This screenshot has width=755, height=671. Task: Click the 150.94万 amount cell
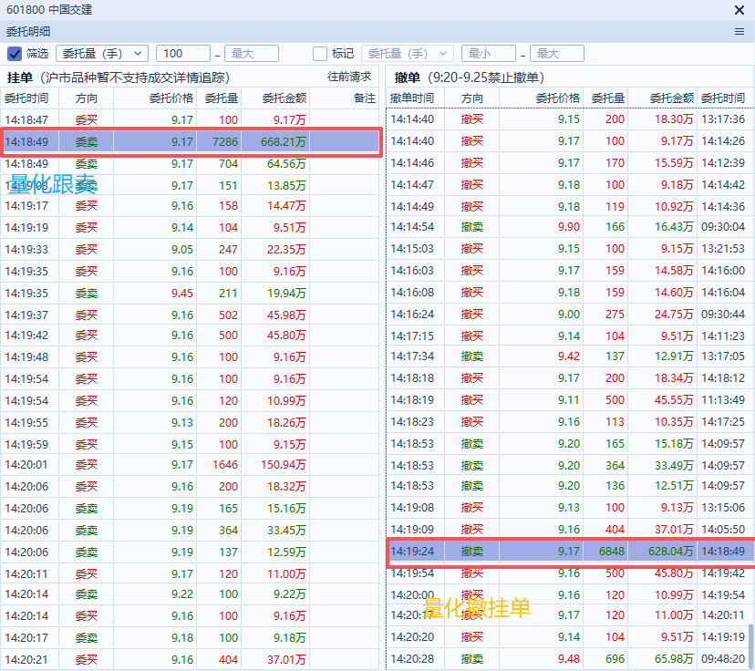284,464
